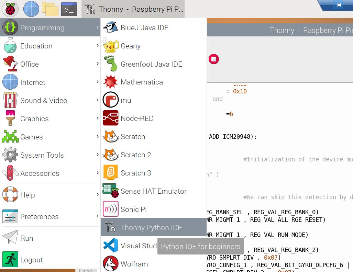Click the Sonic Pi sound wave icon
This screenshot has height=272, width=353.
click(111, 209)
